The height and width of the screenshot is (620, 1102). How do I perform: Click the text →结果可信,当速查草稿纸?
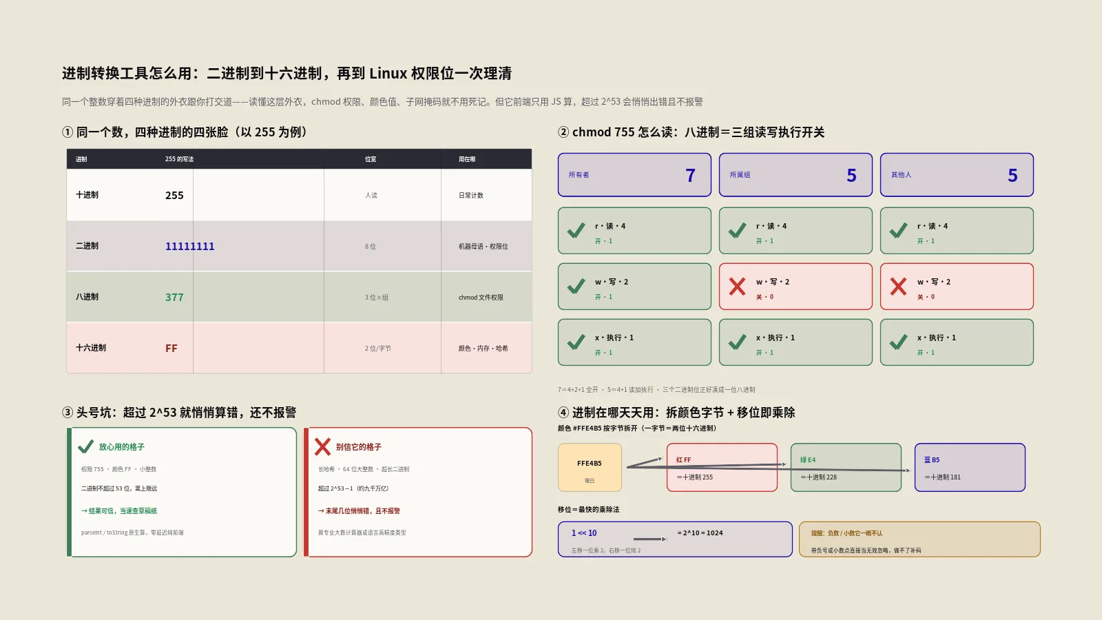coord(119,511)
